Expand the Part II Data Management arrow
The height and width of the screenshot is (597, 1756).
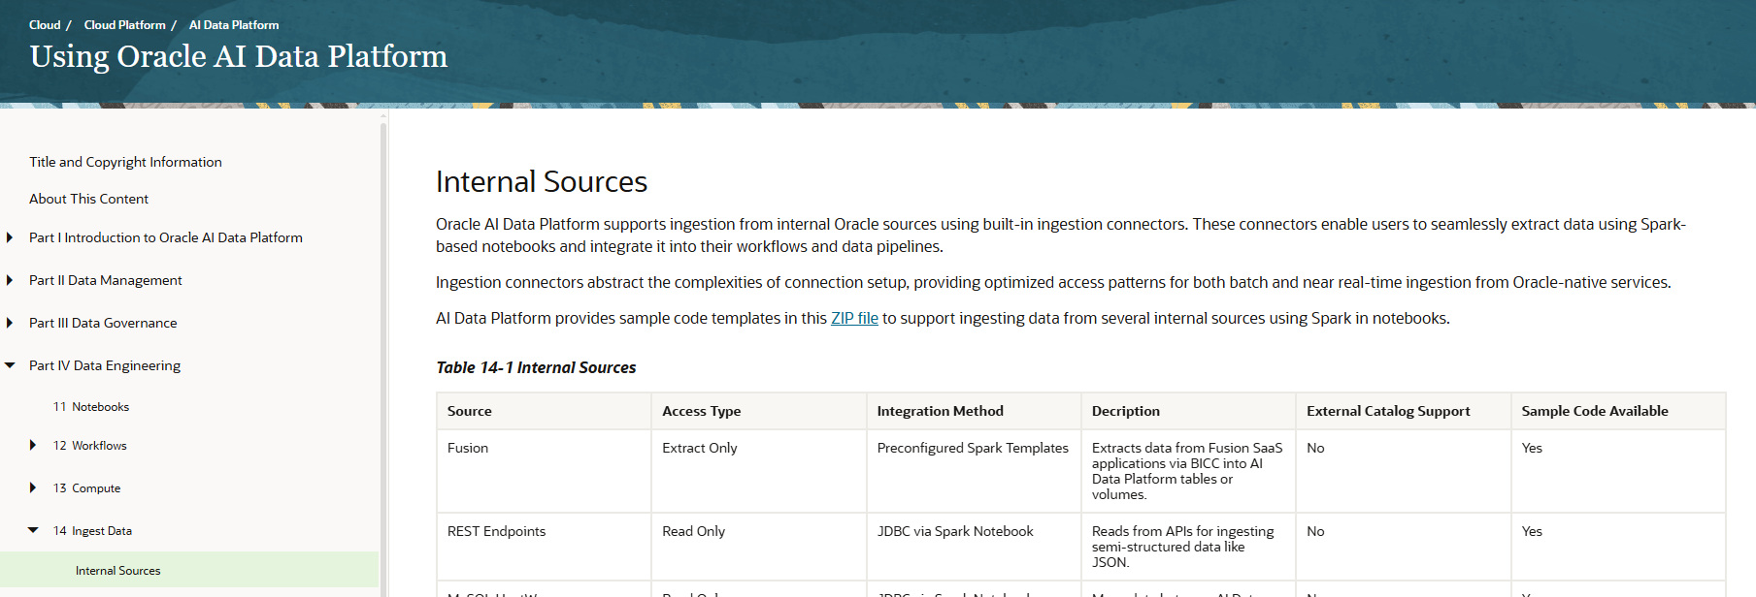tap(10, 280)
